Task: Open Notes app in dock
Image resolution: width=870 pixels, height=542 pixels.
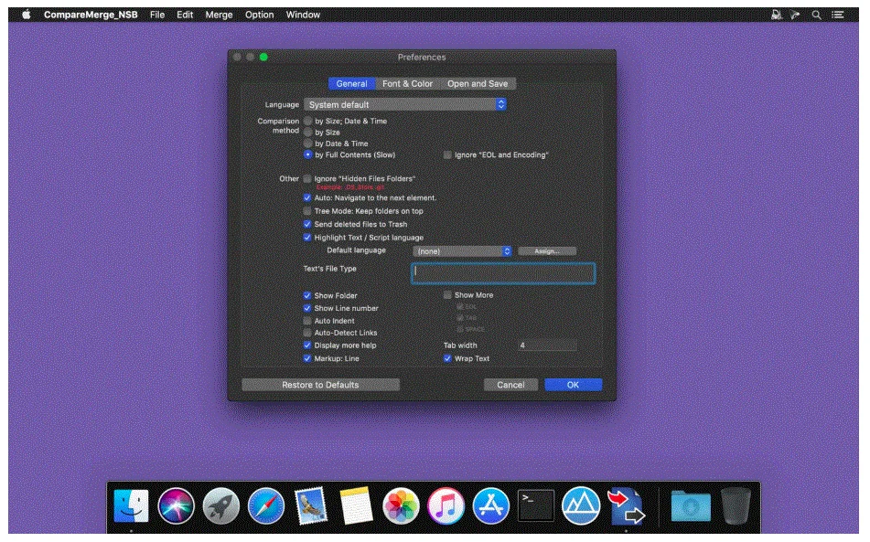Action: [356, 506]
